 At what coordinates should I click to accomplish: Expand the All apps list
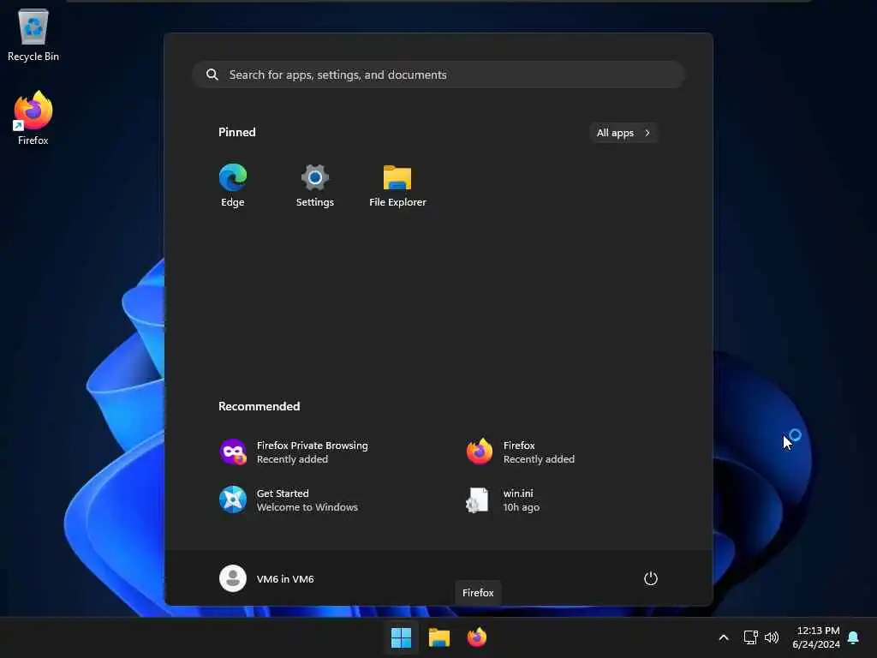[x=623, y=133]
